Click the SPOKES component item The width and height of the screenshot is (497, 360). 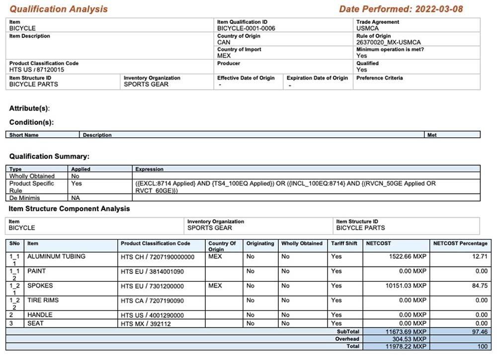click(x=40, y=286)
